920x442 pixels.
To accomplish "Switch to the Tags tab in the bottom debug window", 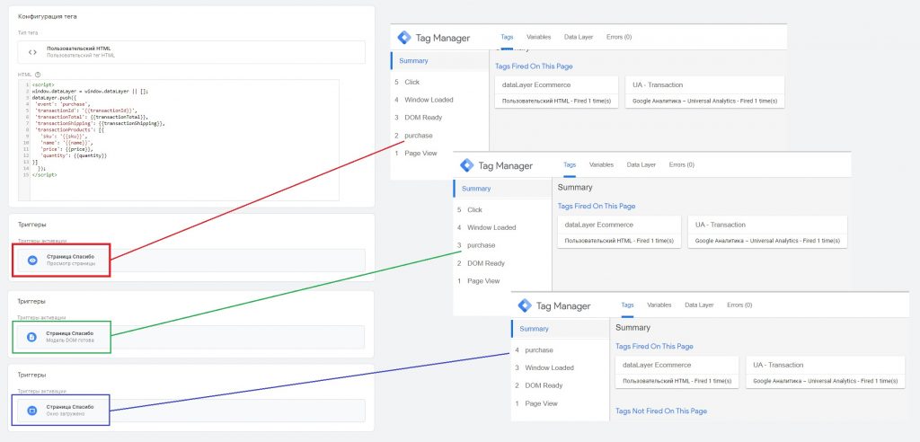I will (x=627, y=305).
